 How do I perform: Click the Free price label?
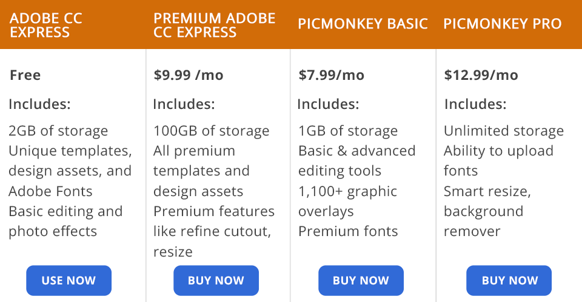pyautogui.click(x=25, y=75)
